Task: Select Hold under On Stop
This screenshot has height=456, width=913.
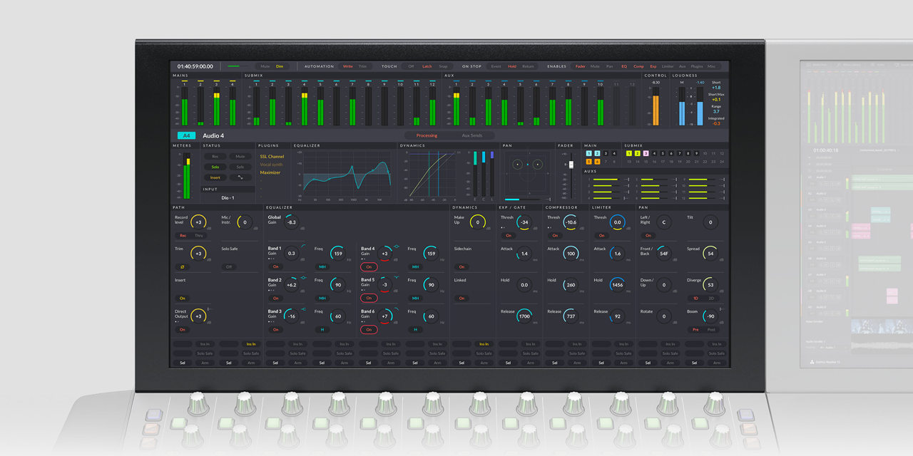Action: 512,66
